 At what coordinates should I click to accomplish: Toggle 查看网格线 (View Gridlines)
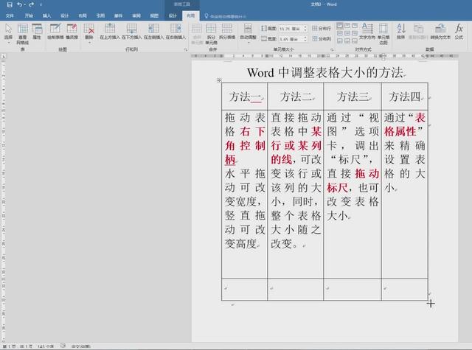click(23, 34)
